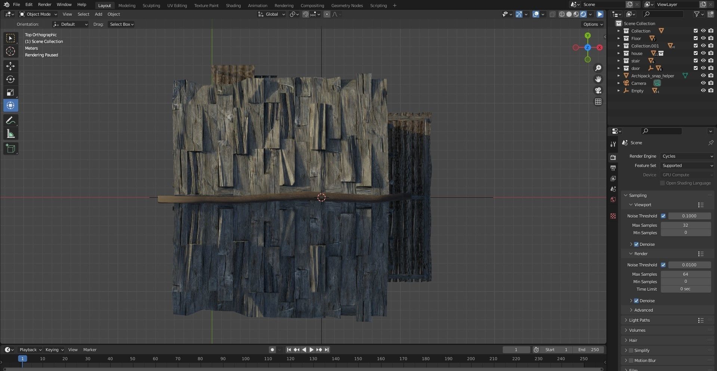Click the Blender logo menu icon
The image size is (717, 371).
pyautogui.click(x=6, y=4)
